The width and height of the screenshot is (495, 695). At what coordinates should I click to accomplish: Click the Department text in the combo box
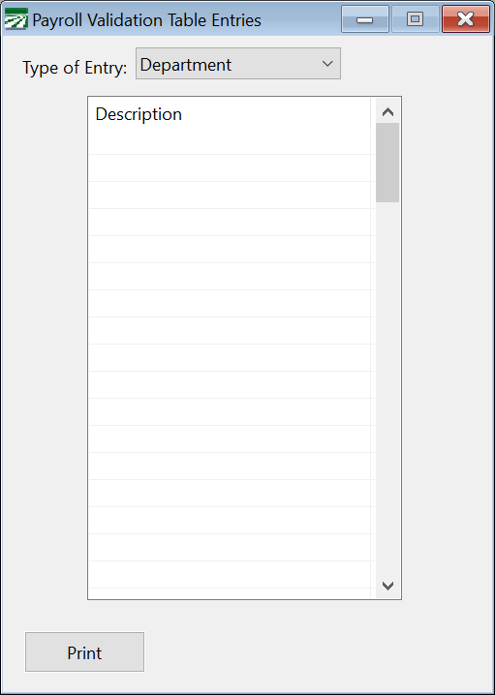(185, 65)
